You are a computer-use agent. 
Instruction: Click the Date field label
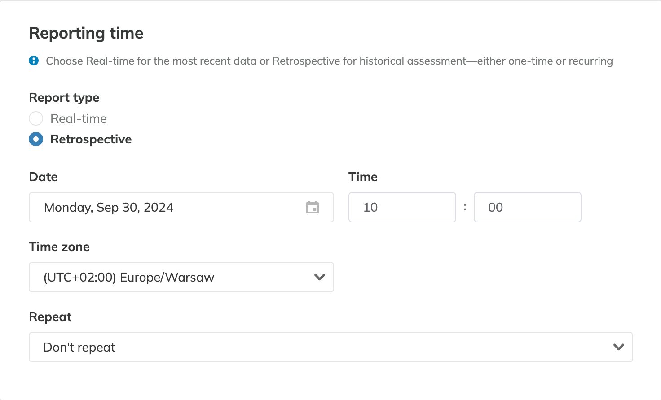click(43, 177)
